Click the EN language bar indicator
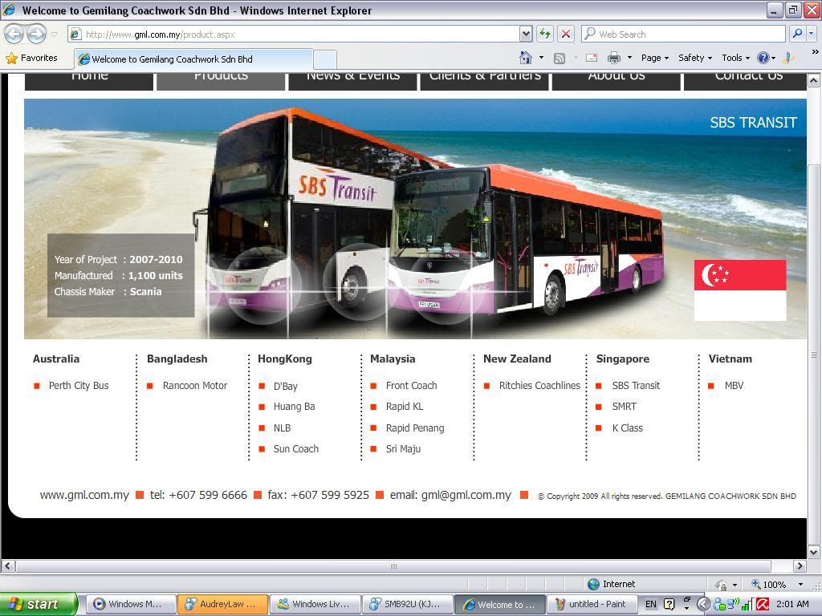Image resolution: width=822 pixels, height=616 pixels. [x=650, y=605]
